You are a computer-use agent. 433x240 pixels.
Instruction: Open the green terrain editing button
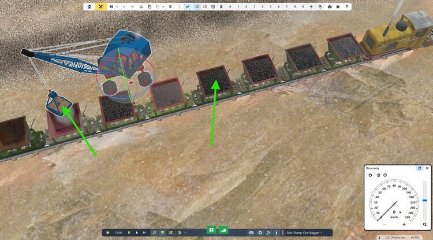point(223,230)
